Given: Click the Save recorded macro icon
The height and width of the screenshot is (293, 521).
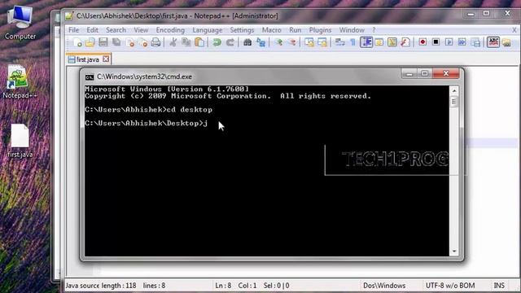Looking at the screenshot, I should click(475, 42).
